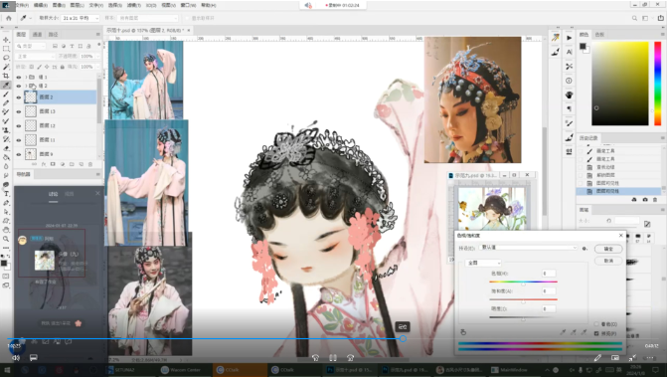Click the pen annotation icon in video controls
This screenshot has height=377, width=668.
click(597, 358)
